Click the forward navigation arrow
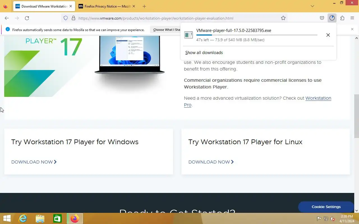Viewport: 359px width, 224px height. tap(17, 18)
